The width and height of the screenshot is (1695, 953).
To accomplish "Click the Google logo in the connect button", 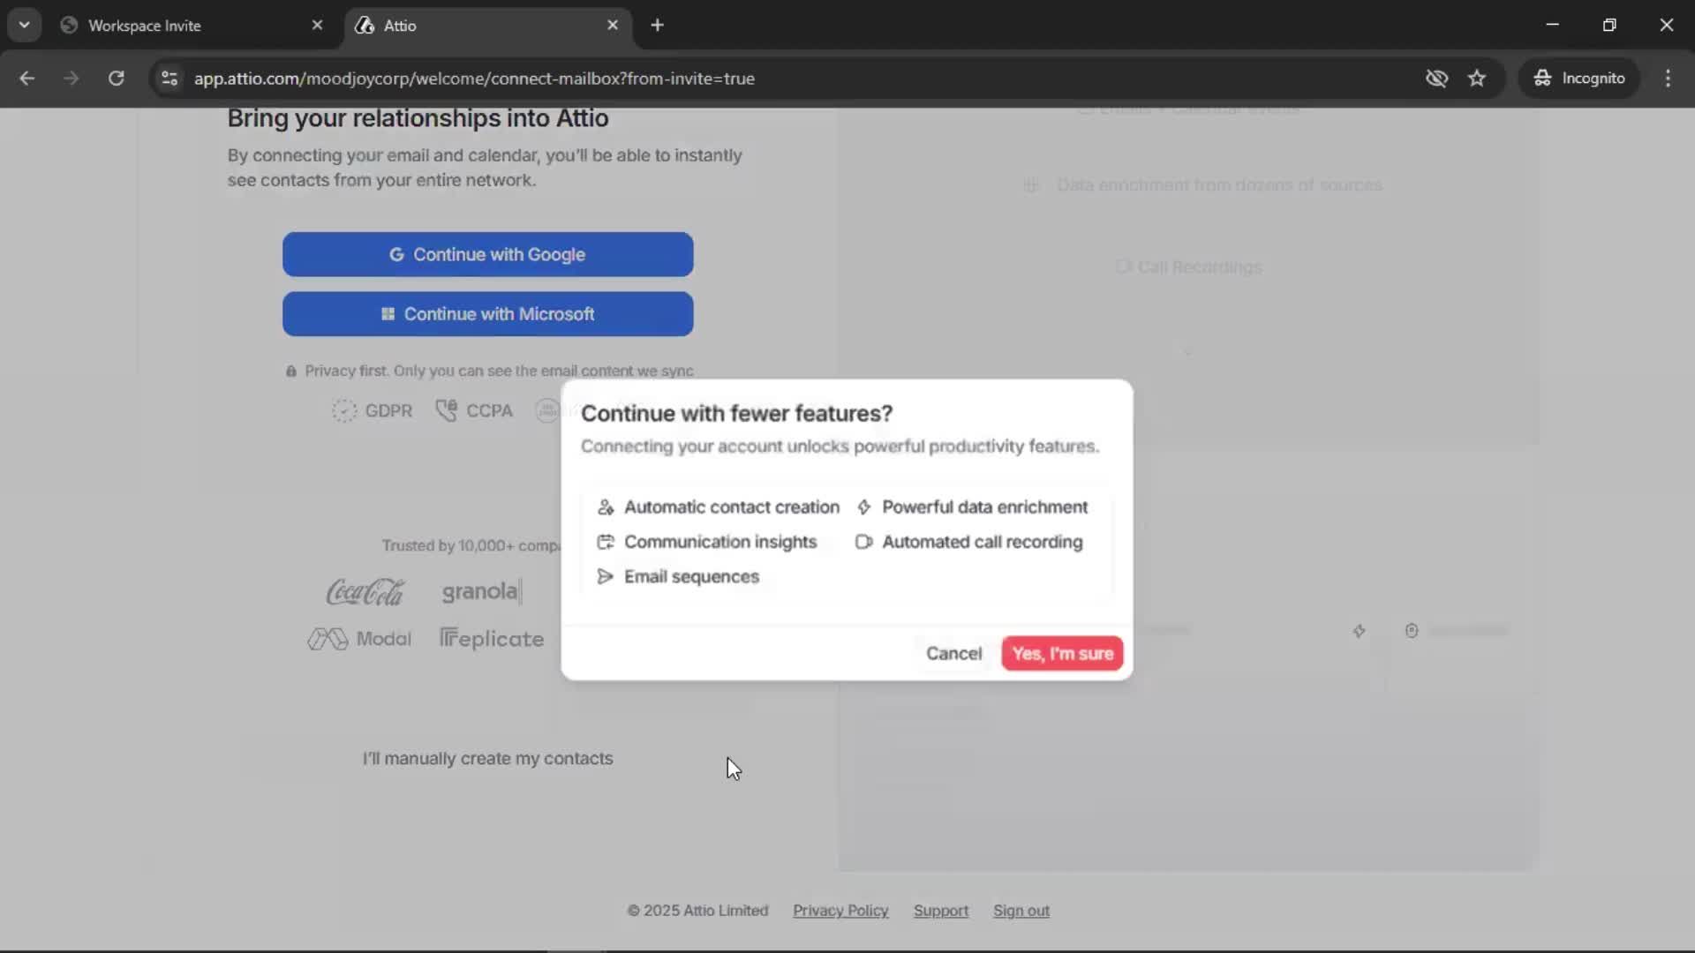I will click(396, 254).
